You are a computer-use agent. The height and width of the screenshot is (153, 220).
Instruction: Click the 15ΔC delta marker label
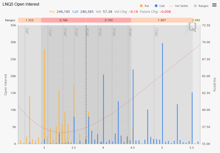[x=156, y=32]
